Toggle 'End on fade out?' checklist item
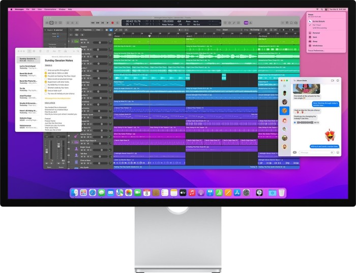 (47, 90)
